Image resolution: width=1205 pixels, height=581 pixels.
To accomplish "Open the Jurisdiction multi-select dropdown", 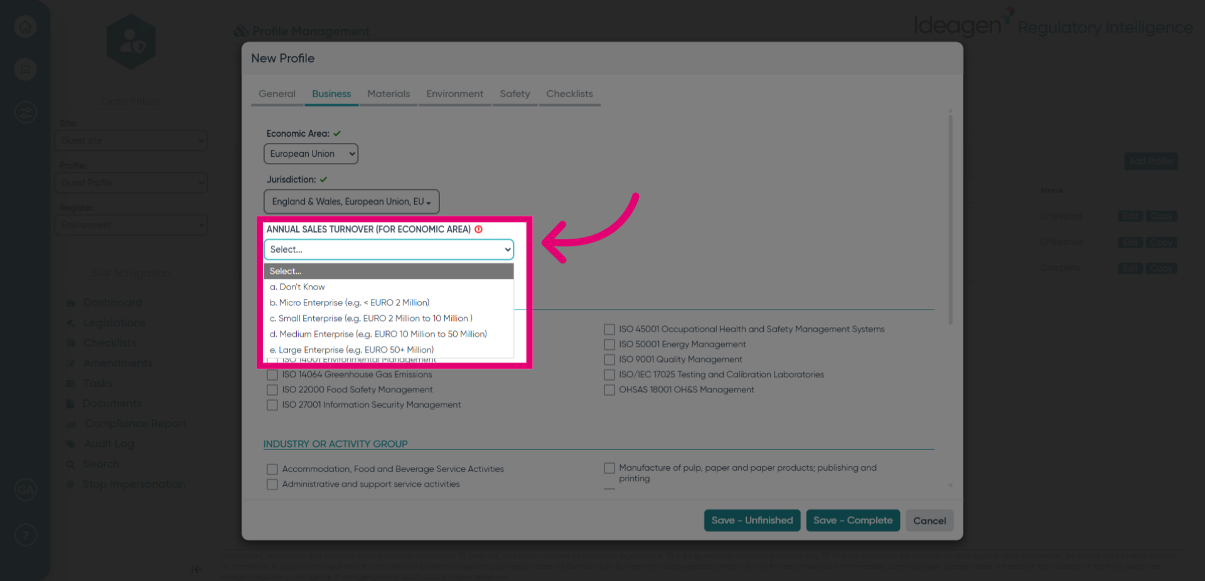I will point(351,201).
